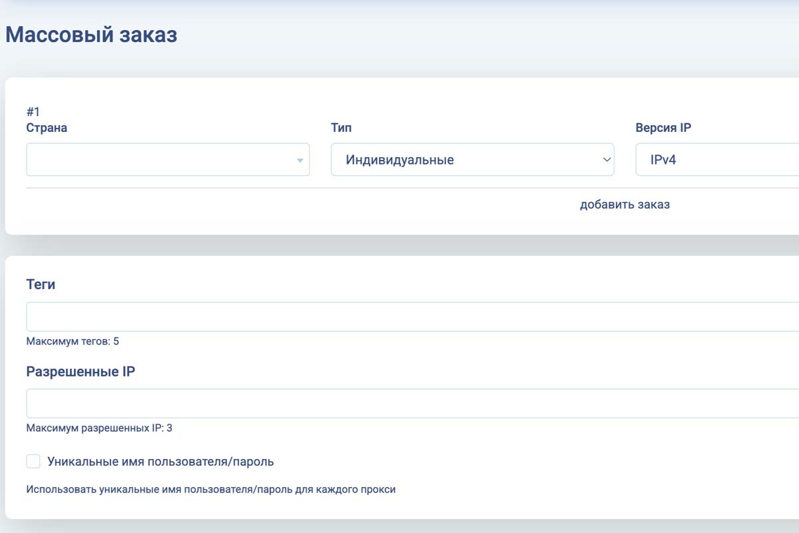The image size is (799, 533).
Task: Click the Массовый заказ page heading
Action: tap(91, 35)
